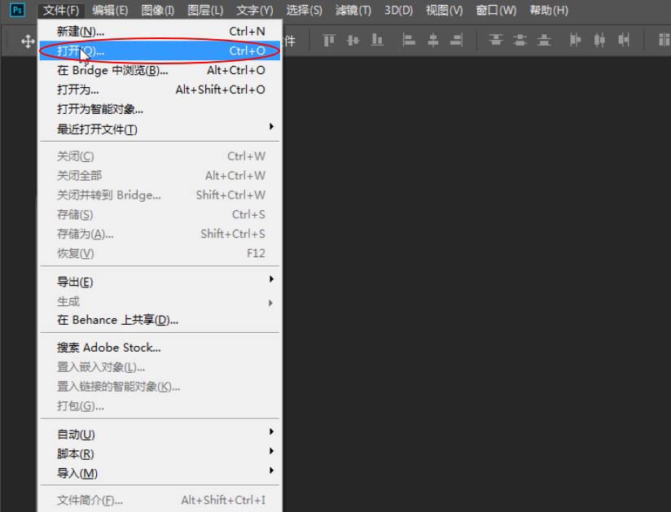
Task: Click the align horizontal centers icon
Action: click(433, 38)
